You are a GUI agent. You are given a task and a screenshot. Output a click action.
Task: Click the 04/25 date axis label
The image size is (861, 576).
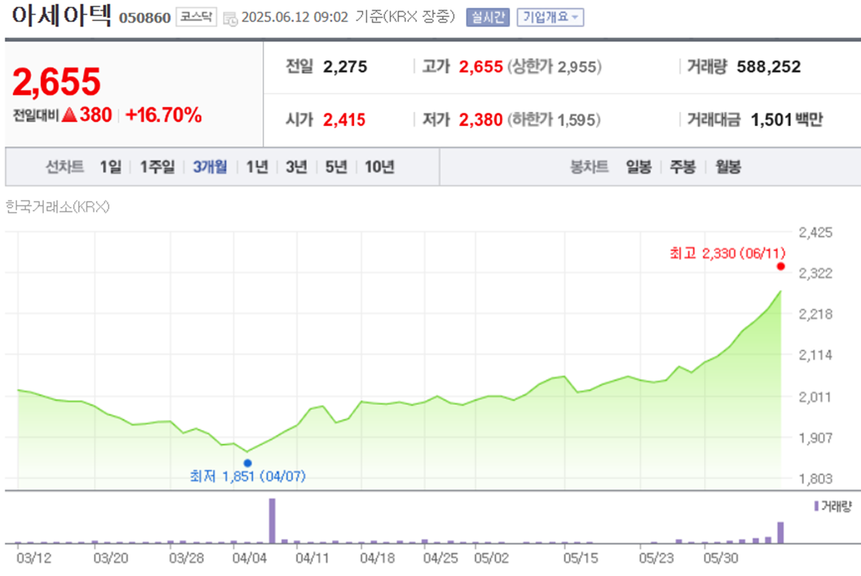point(441,558)
